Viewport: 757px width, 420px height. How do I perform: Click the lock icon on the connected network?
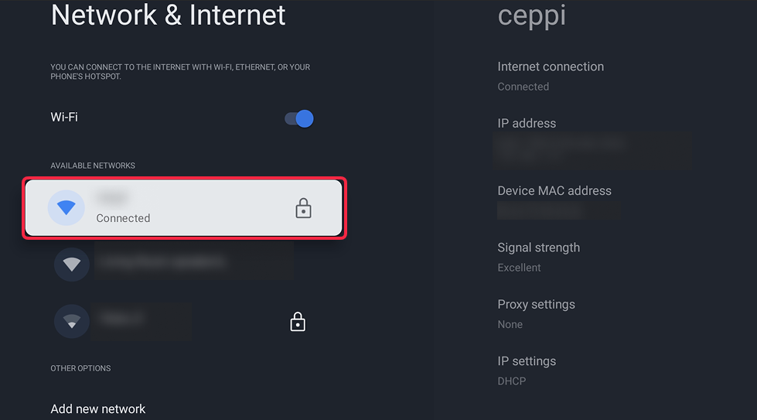click(303, 208)
